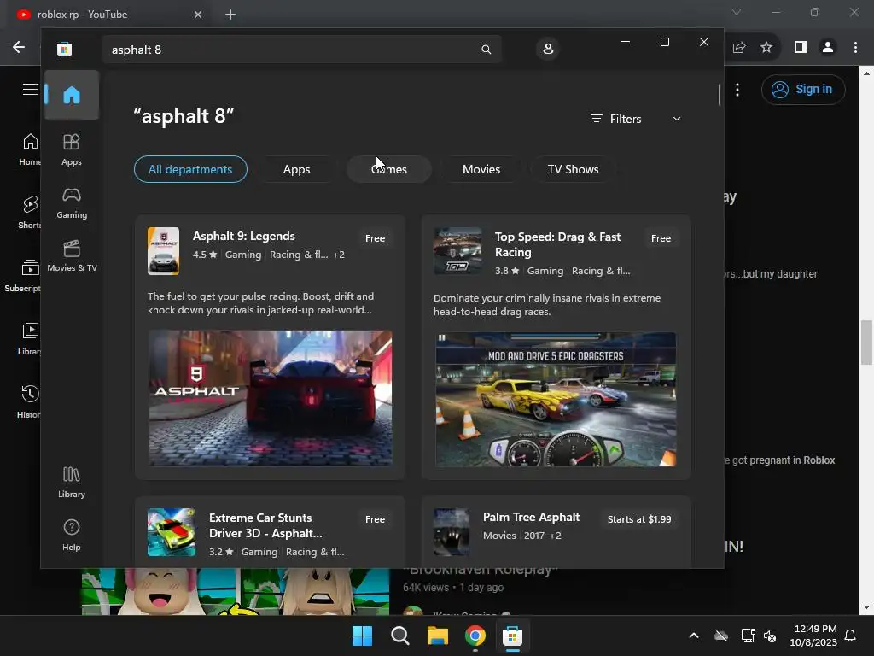Screen dimensions: 874x656
Task: Show hidden system tray icons
Action: coord(694,635)
